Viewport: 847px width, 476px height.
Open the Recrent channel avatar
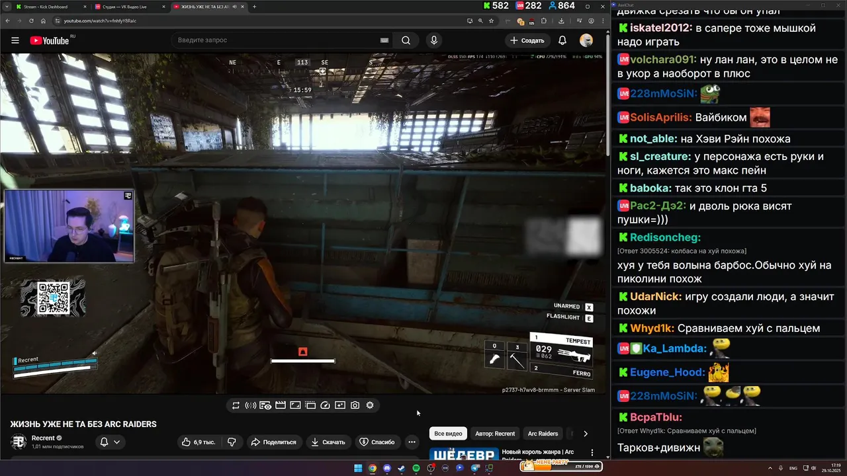coord(19,442)
